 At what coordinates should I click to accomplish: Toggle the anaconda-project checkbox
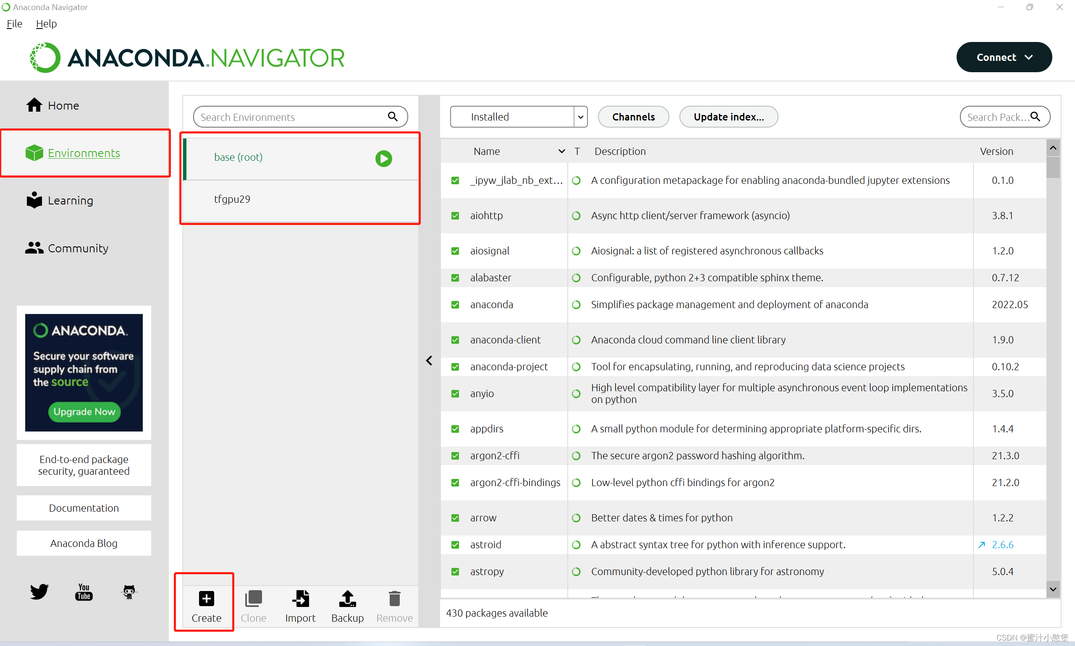[455, 366]
